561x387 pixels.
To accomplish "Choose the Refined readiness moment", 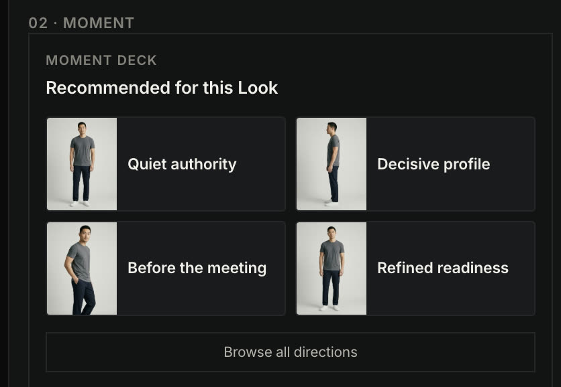I will coord(416,268).
